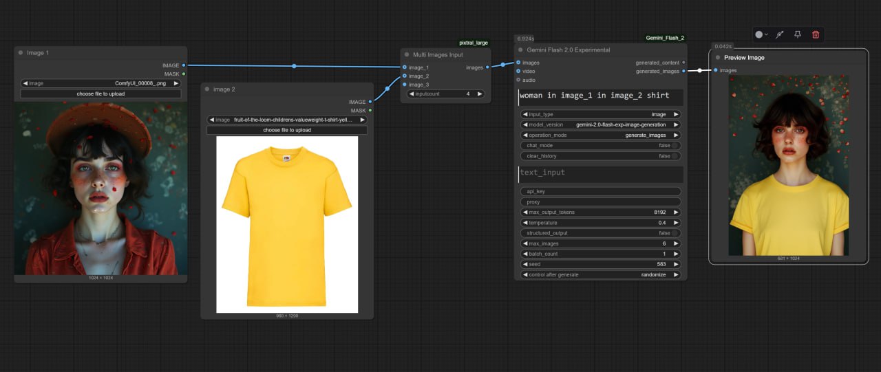Click the api_key field

pos(601,192)
